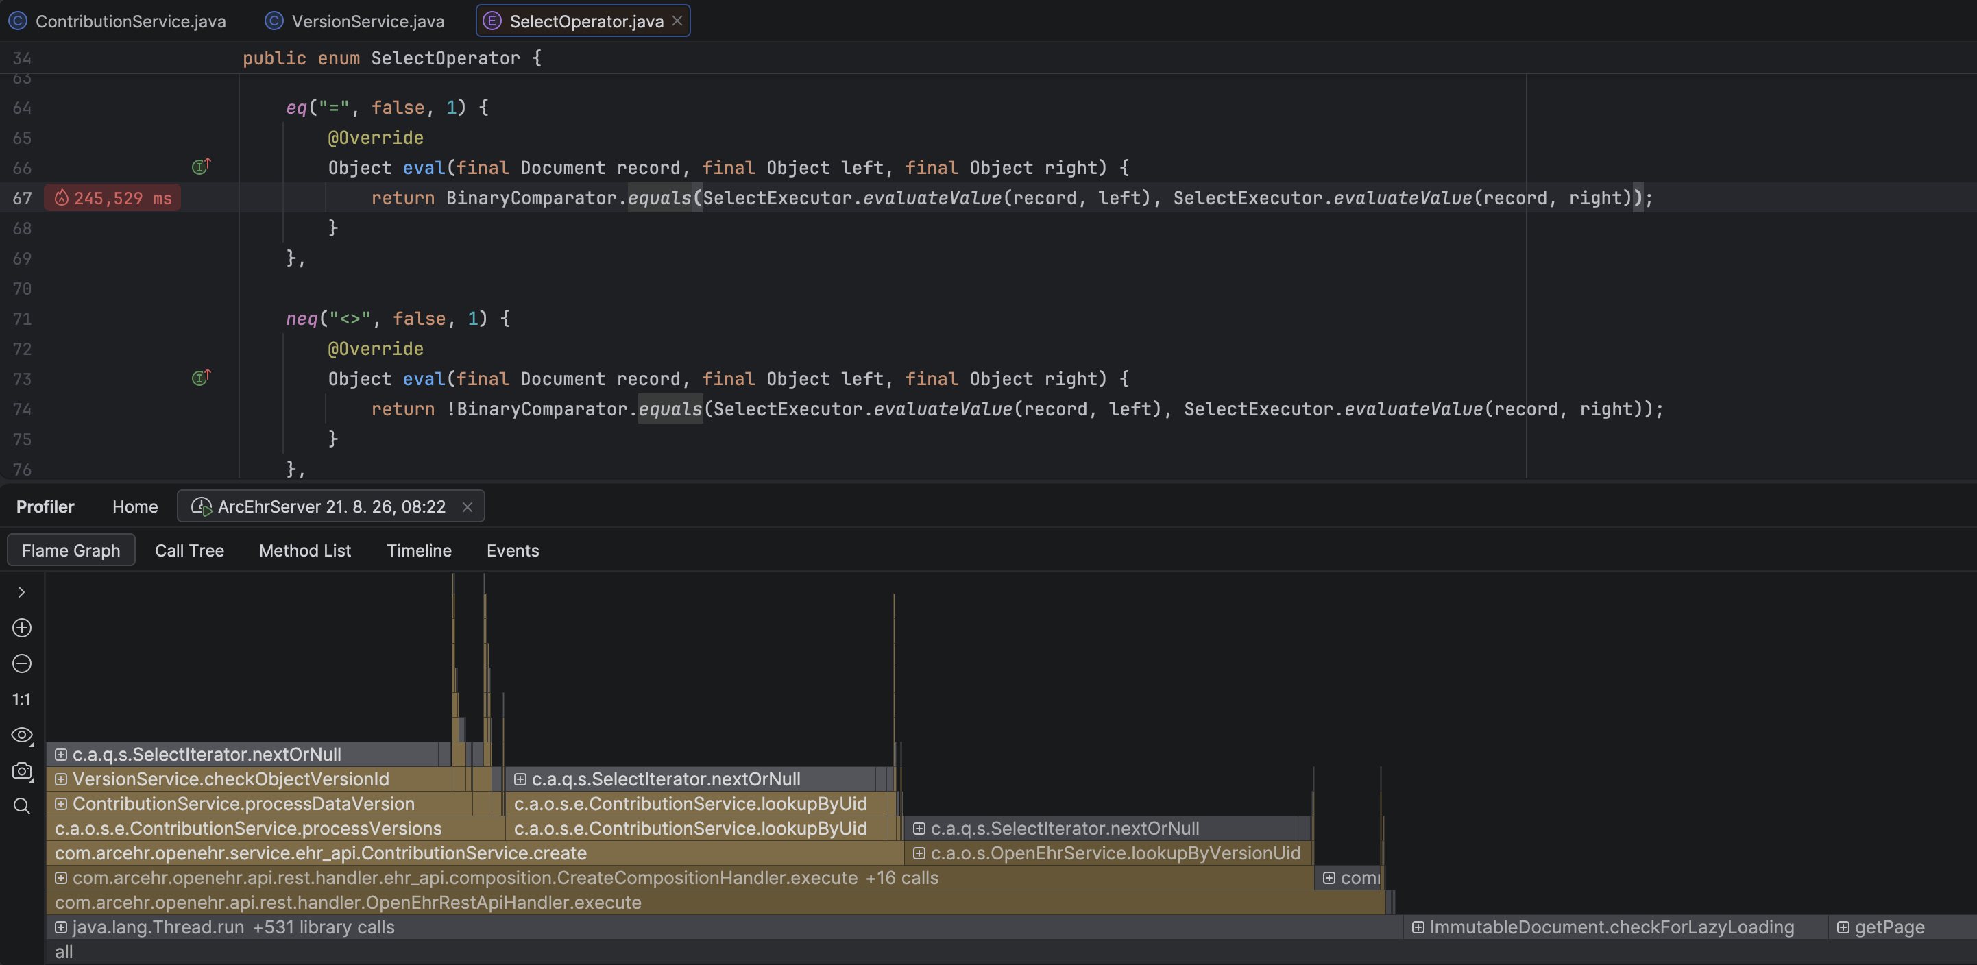This screenshot has width=1977, height=965.
Task: Click the Profiler tool window title
Action: (x=45, y=506)
